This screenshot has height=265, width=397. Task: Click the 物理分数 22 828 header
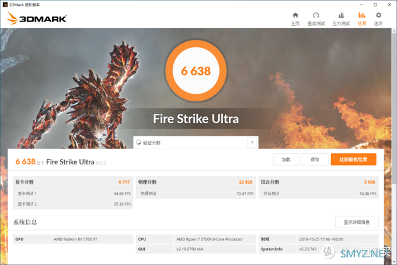point(196,182)
